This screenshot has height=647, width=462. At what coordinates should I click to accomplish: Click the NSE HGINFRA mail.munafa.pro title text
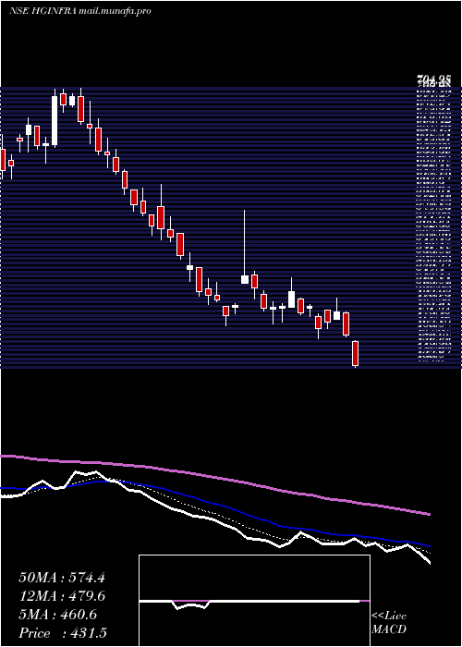(80, 11)
